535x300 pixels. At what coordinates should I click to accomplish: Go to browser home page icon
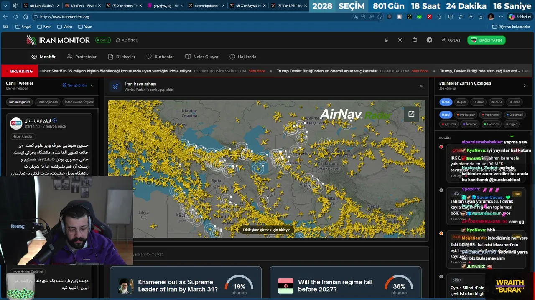(x=25, y=17)
